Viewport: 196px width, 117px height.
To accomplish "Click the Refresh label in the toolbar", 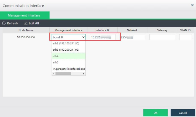I will [12, 23].
